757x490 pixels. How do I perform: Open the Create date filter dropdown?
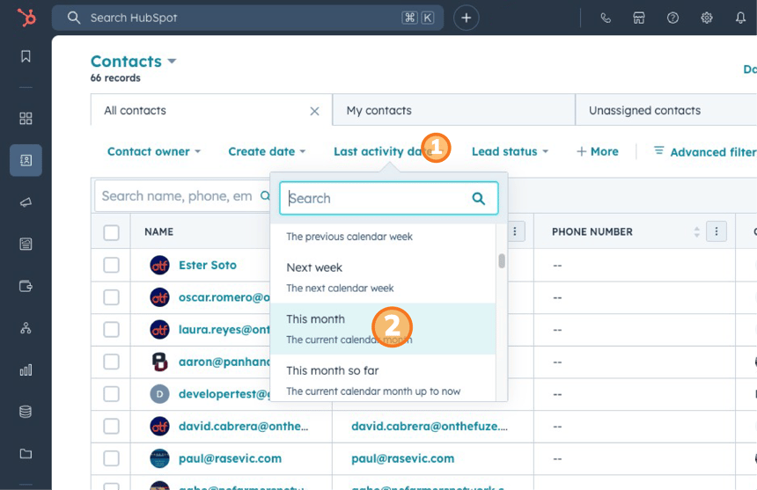click(x=267, y=151)
